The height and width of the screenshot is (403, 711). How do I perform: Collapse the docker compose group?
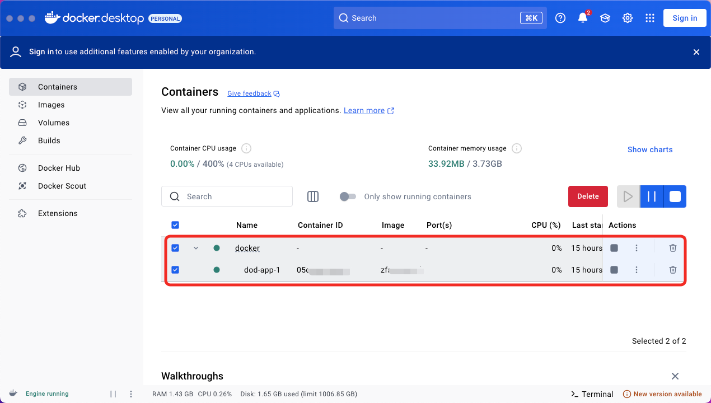[196, 248]
